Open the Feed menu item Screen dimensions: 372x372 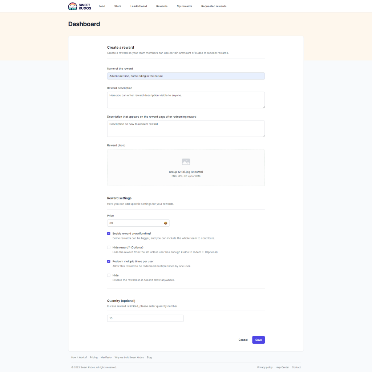point(102,6)
